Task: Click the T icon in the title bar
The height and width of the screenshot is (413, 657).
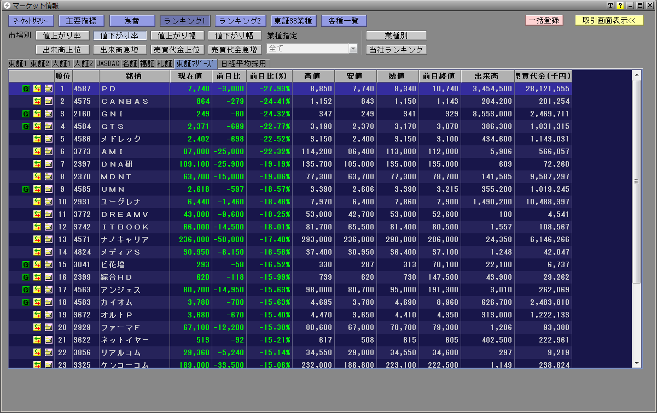Action: (611, 5)
